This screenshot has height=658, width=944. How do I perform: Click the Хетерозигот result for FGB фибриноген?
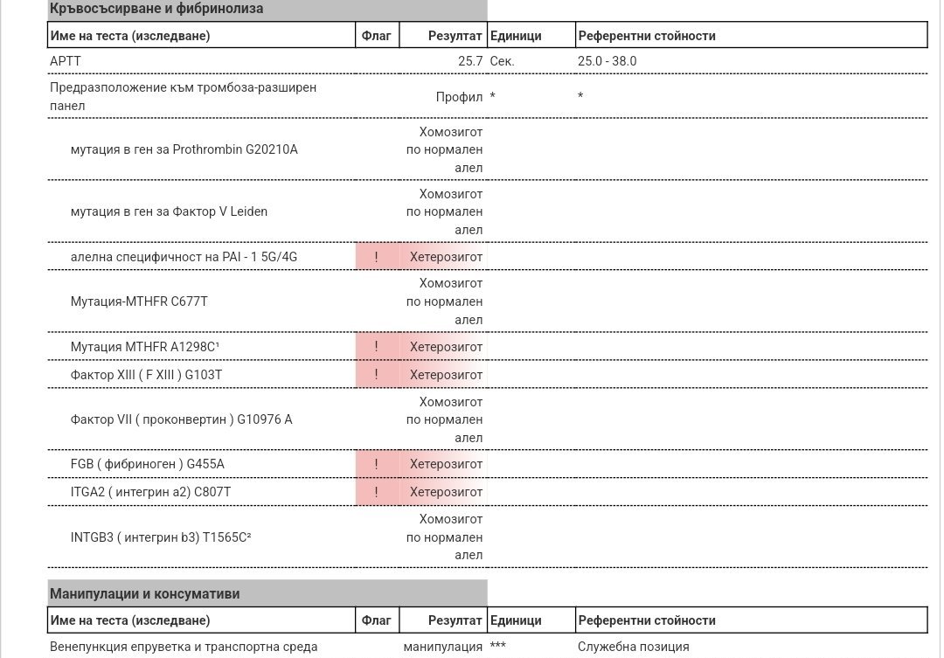click(x=446, y=464)
